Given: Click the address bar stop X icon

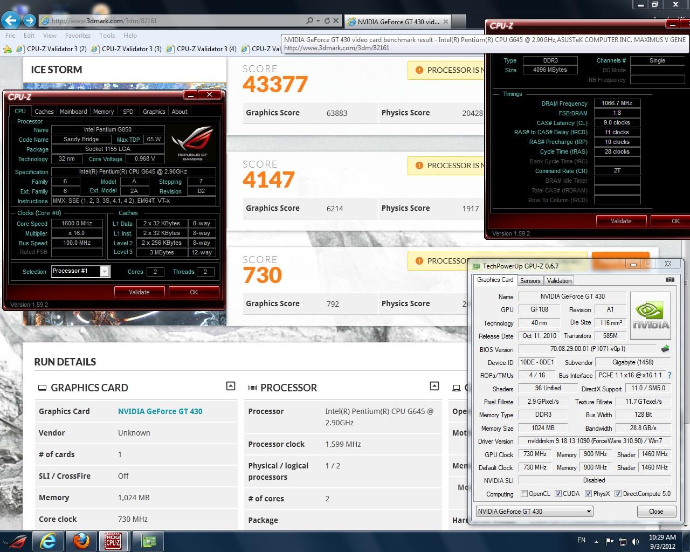Looking at the screenshot, I should [336, 21].
